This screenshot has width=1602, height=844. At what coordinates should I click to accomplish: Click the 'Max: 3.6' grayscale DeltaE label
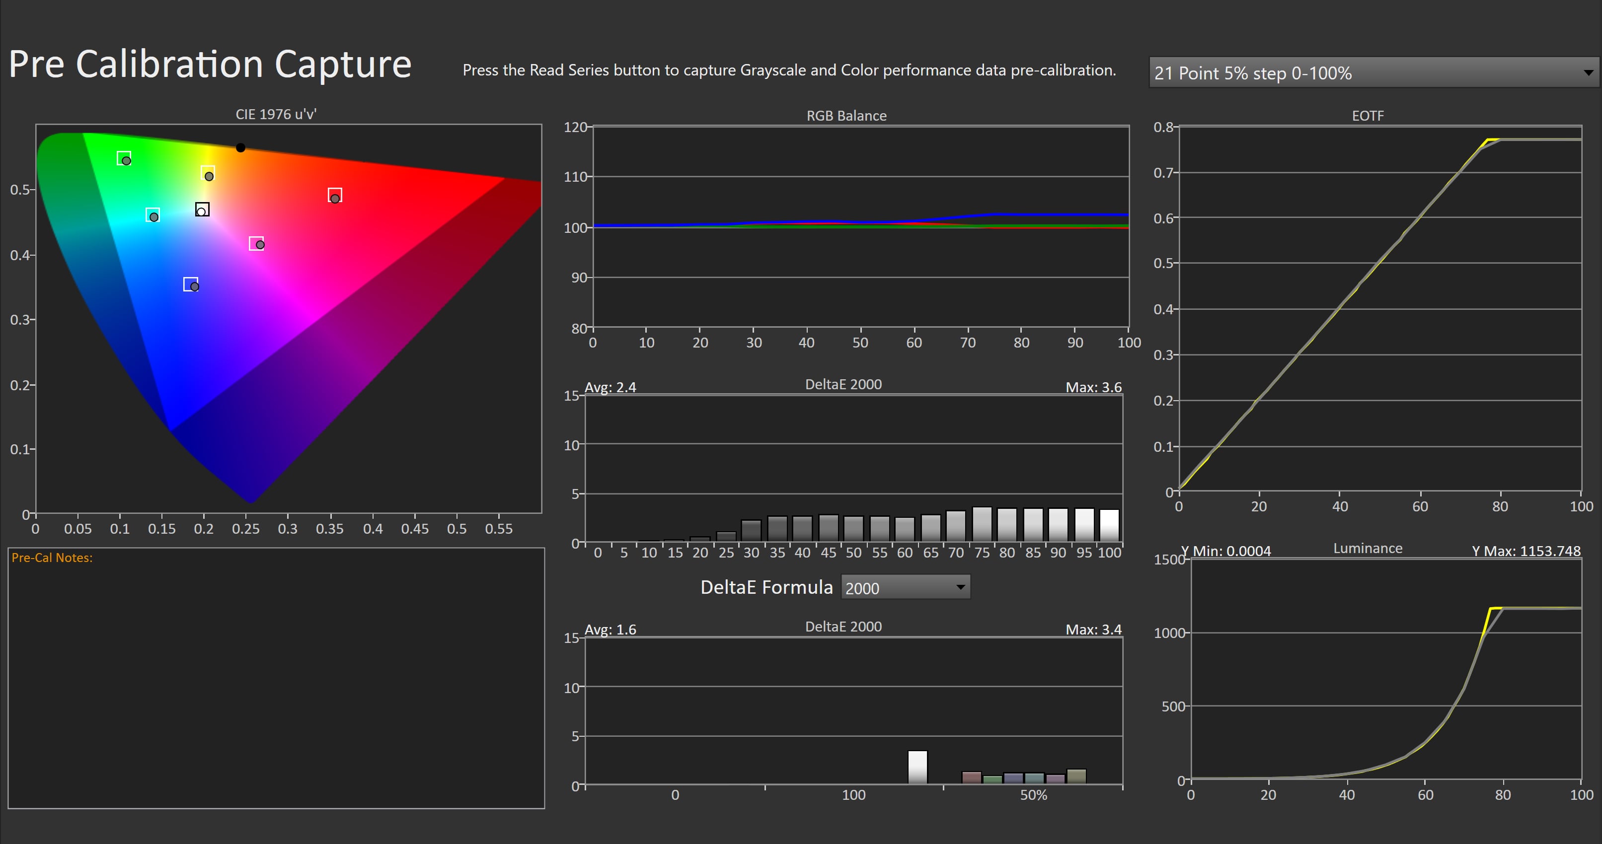(1093, 387)
